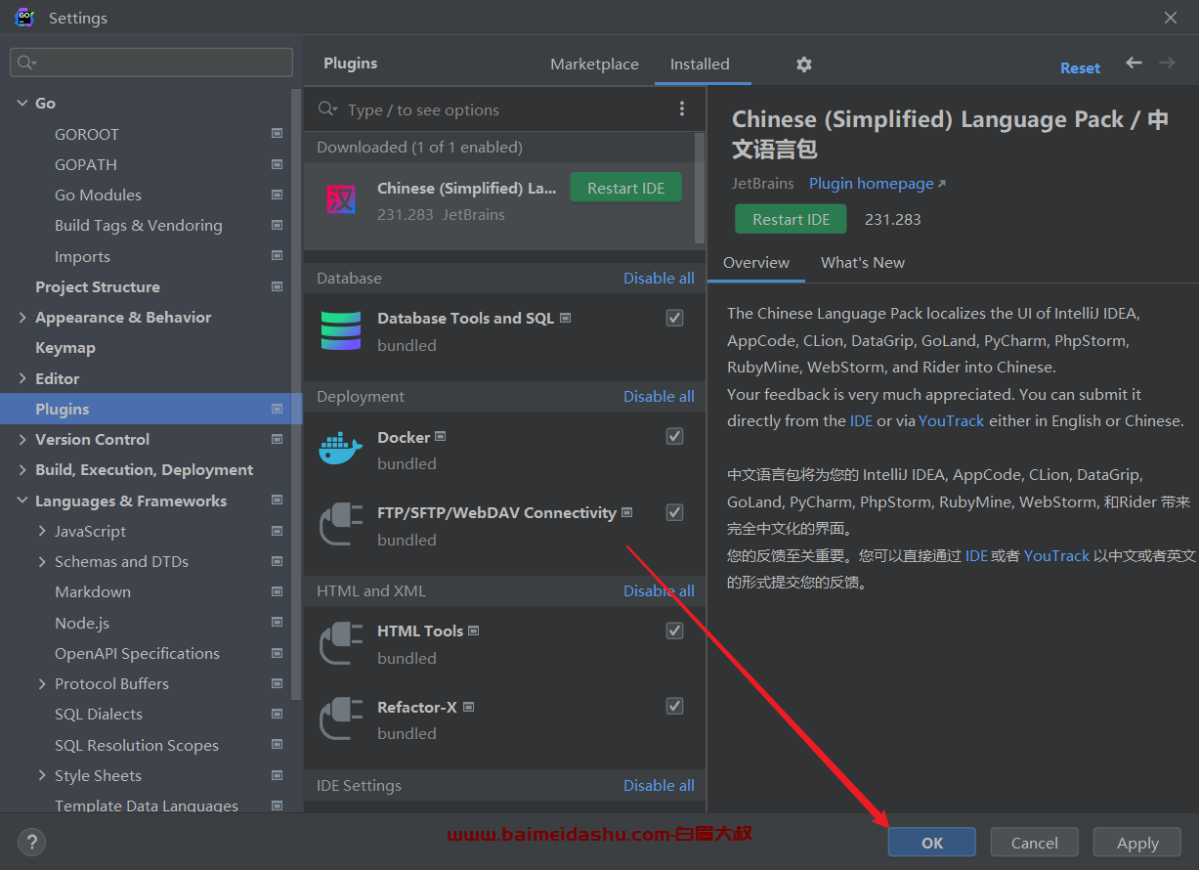This screenshot has height=870, width=1199.
Task: Click Disable all for the Deployment group
Action: pos(659,396)
